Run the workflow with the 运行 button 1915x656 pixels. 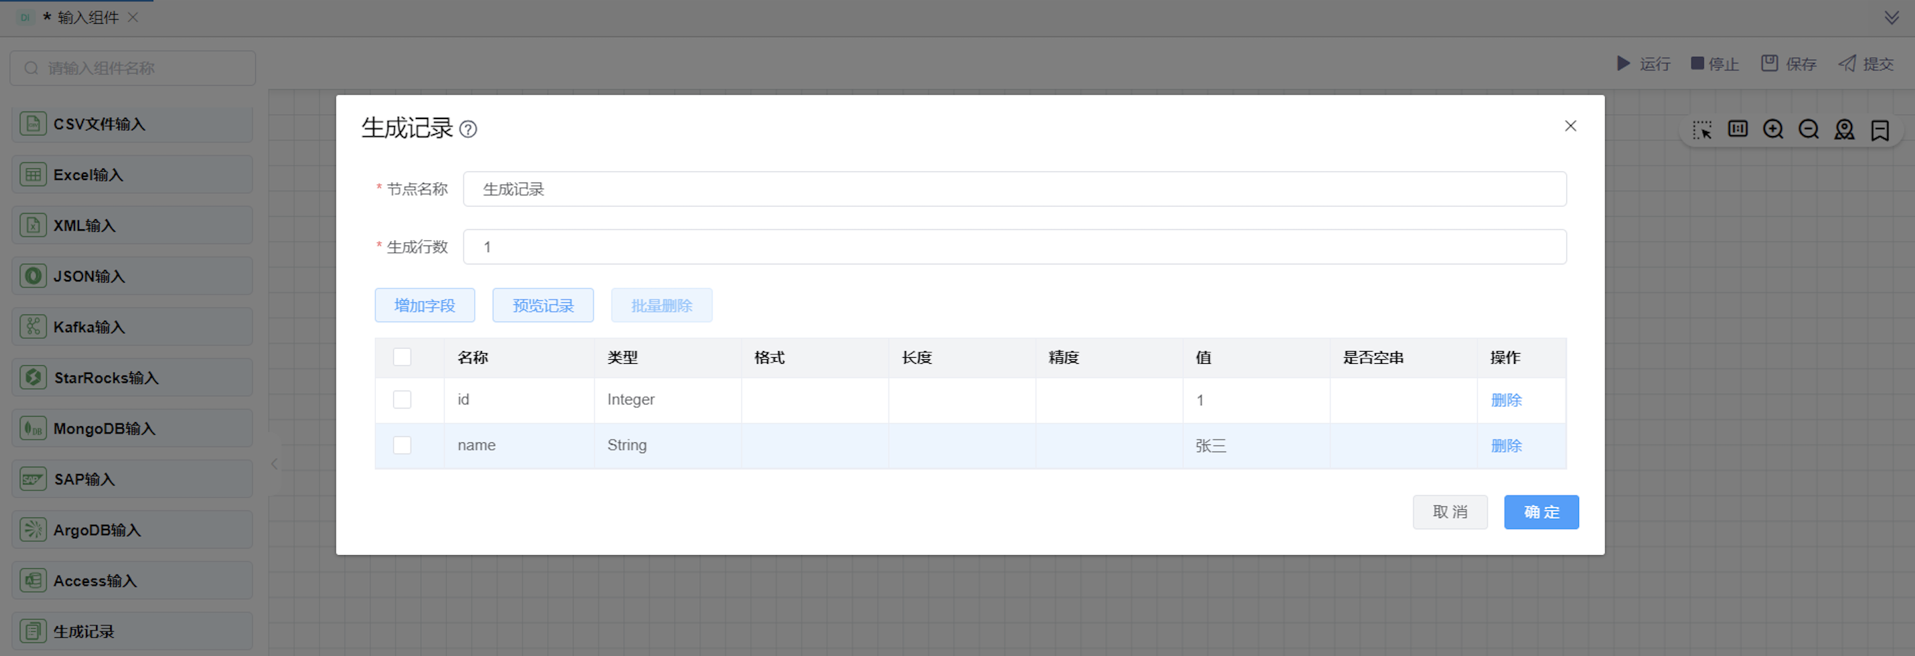point(1645,64)
